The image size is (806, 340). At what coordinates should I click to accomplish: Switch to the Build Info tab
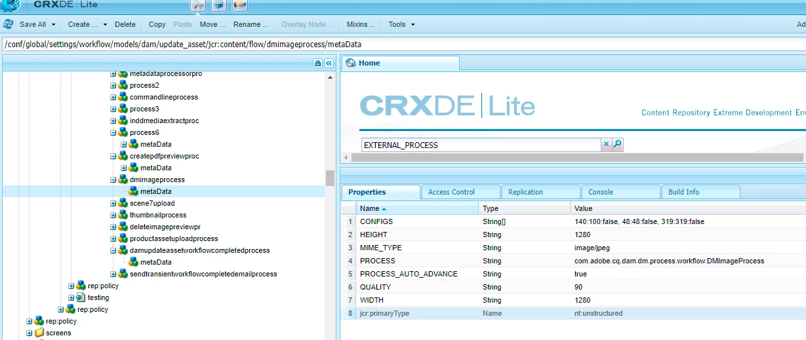[x=700, y=192]
